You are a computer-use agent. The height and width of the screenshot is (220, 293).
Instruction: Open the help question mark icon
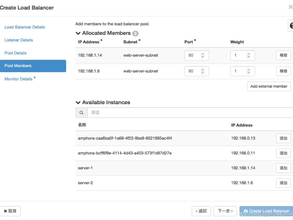pyautogui.click(x=291, y=26)
